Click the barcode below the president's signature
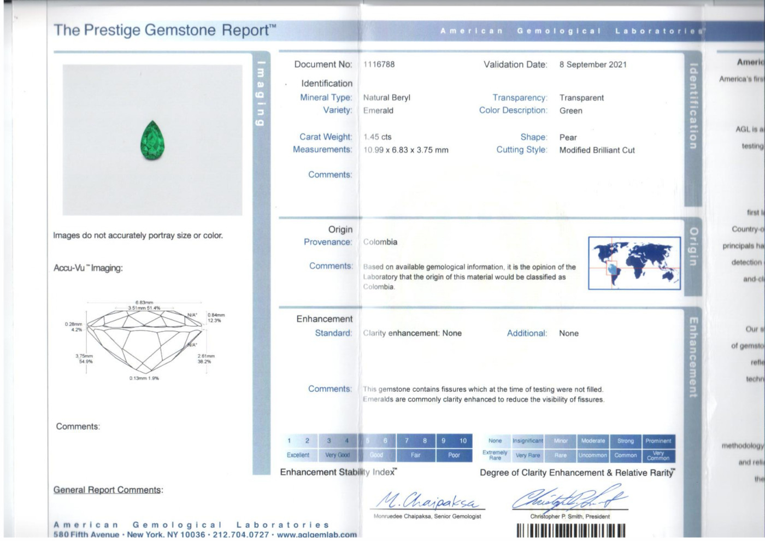This screenshot has height=541, width=765. pos(571,531)
